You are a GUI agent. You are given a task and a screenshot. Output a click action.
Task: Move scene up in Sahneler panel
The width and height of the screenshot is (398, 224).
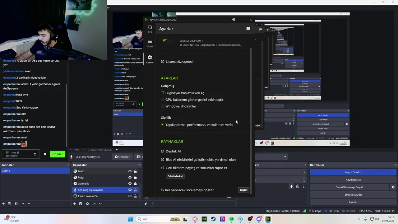click(23, 204)
